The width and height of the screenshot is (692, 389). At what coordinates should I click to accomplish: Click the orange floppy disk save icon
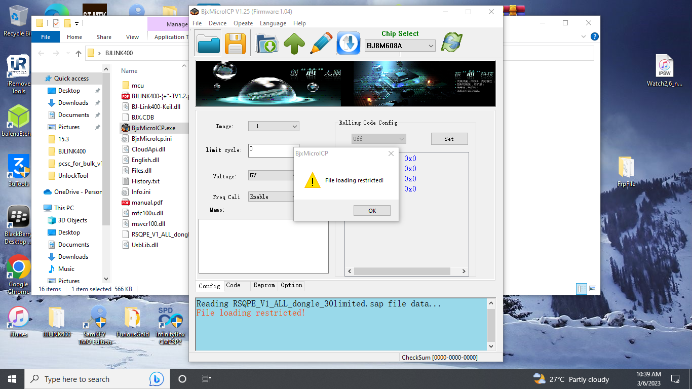[235, 44]
